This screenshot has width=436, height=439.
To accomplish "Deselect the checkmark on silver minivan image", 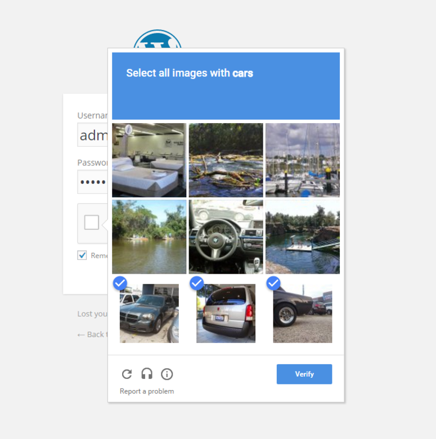I will tap(226, 313).
